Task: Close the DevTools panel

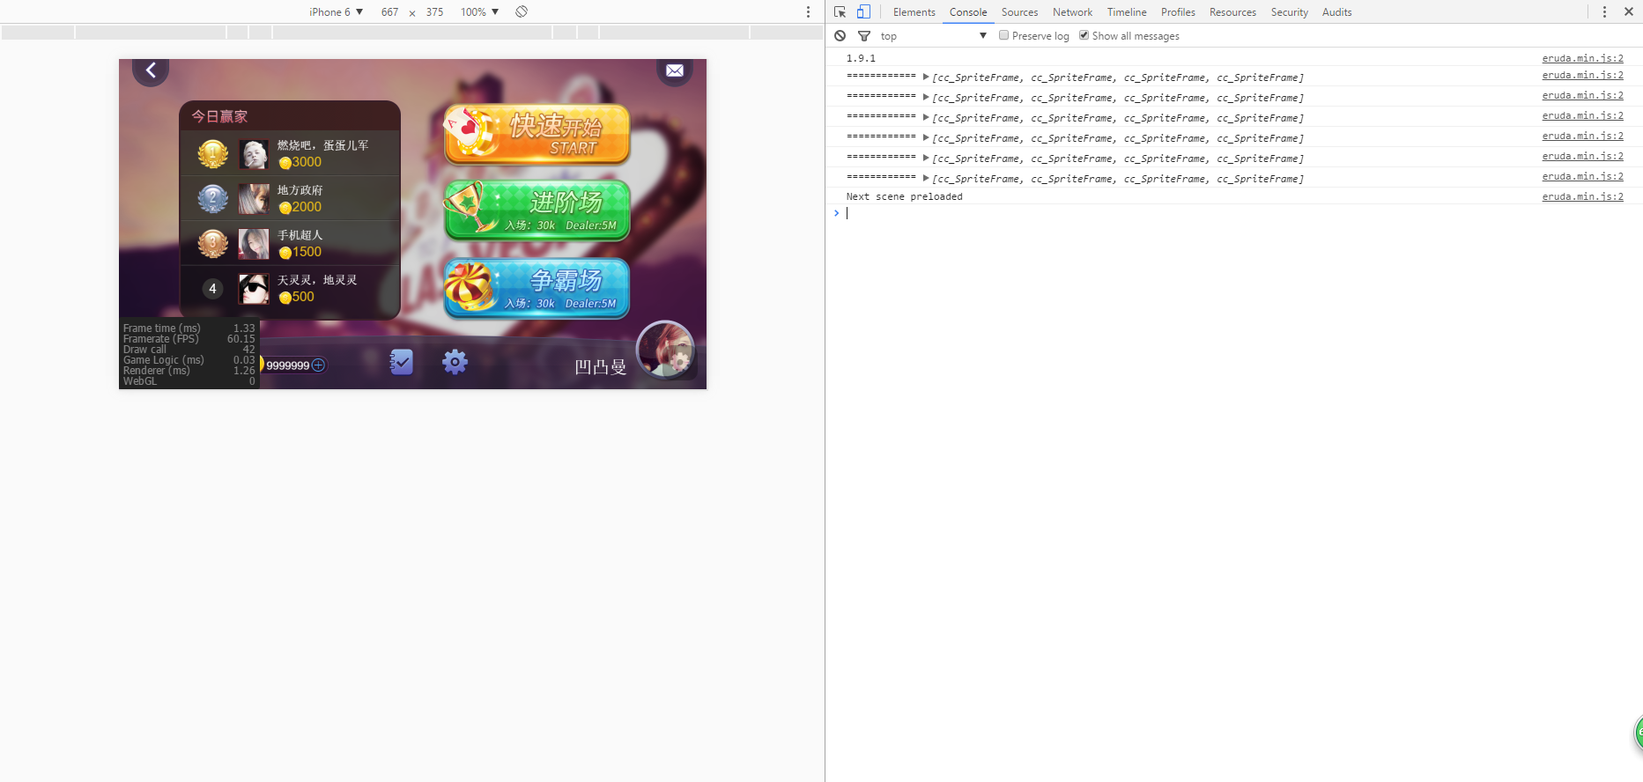Action: (x=1629, y=12)
